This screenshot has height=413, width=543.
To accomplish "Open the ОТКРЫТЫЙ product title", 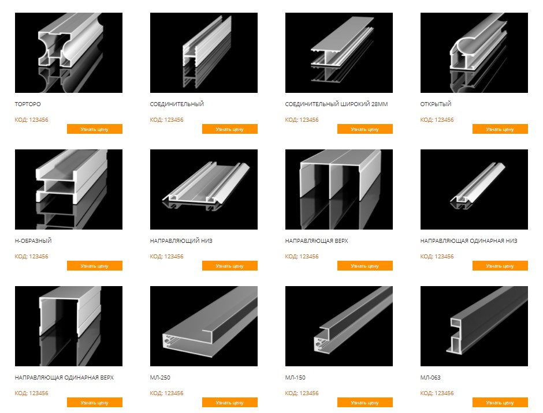I will click(436, 104).
